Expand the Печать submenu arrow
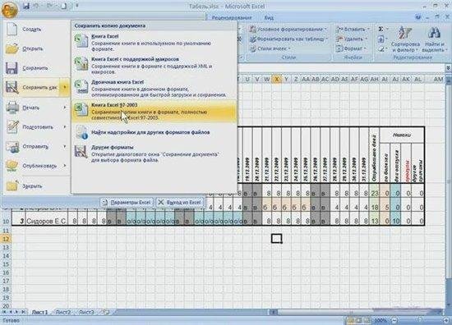452x325 pixels. (65, 108)
